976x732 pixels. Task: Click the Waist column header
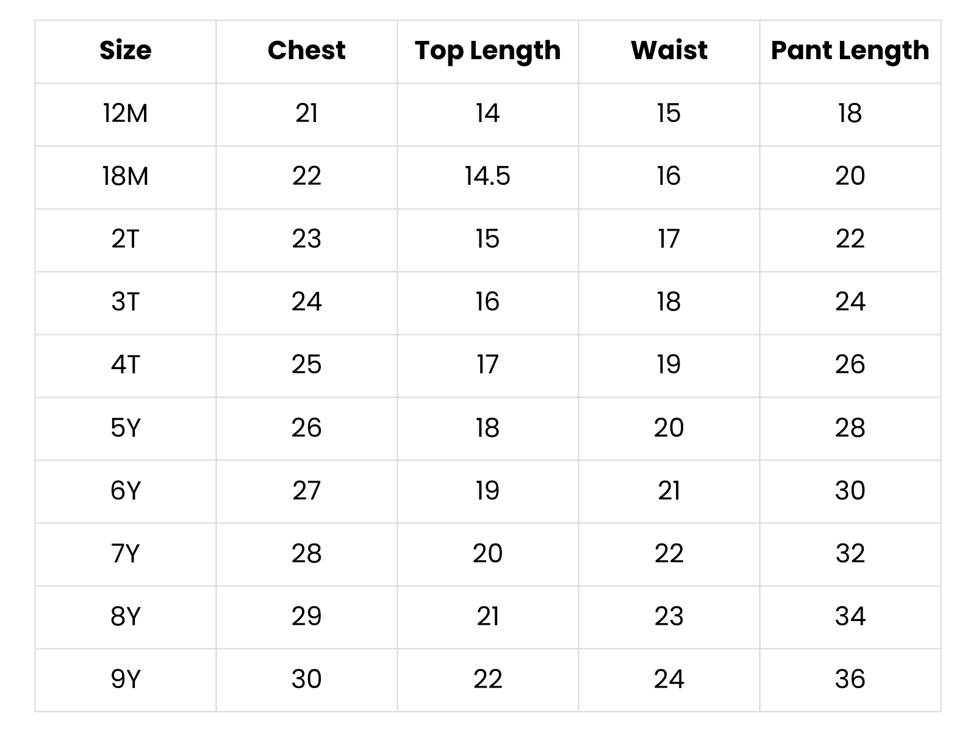pos(669,51)
